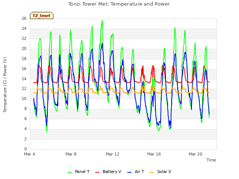Click the Mar 4 x-axis tick label

click(x=30, y=154)
